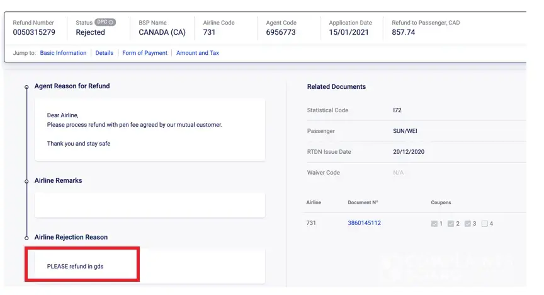Click the info icon in DPC badge

111,22
